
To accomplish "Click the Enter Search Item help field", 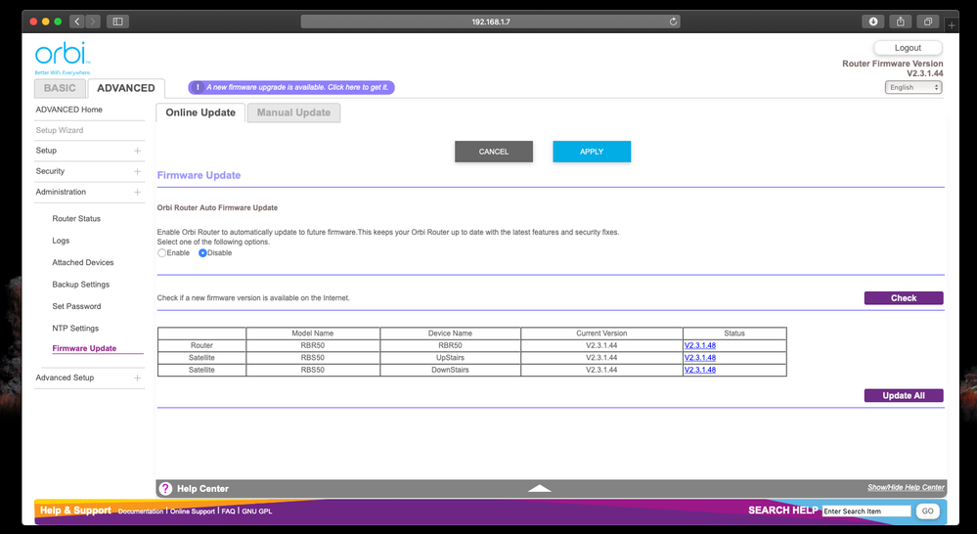I will click(866, 511).
